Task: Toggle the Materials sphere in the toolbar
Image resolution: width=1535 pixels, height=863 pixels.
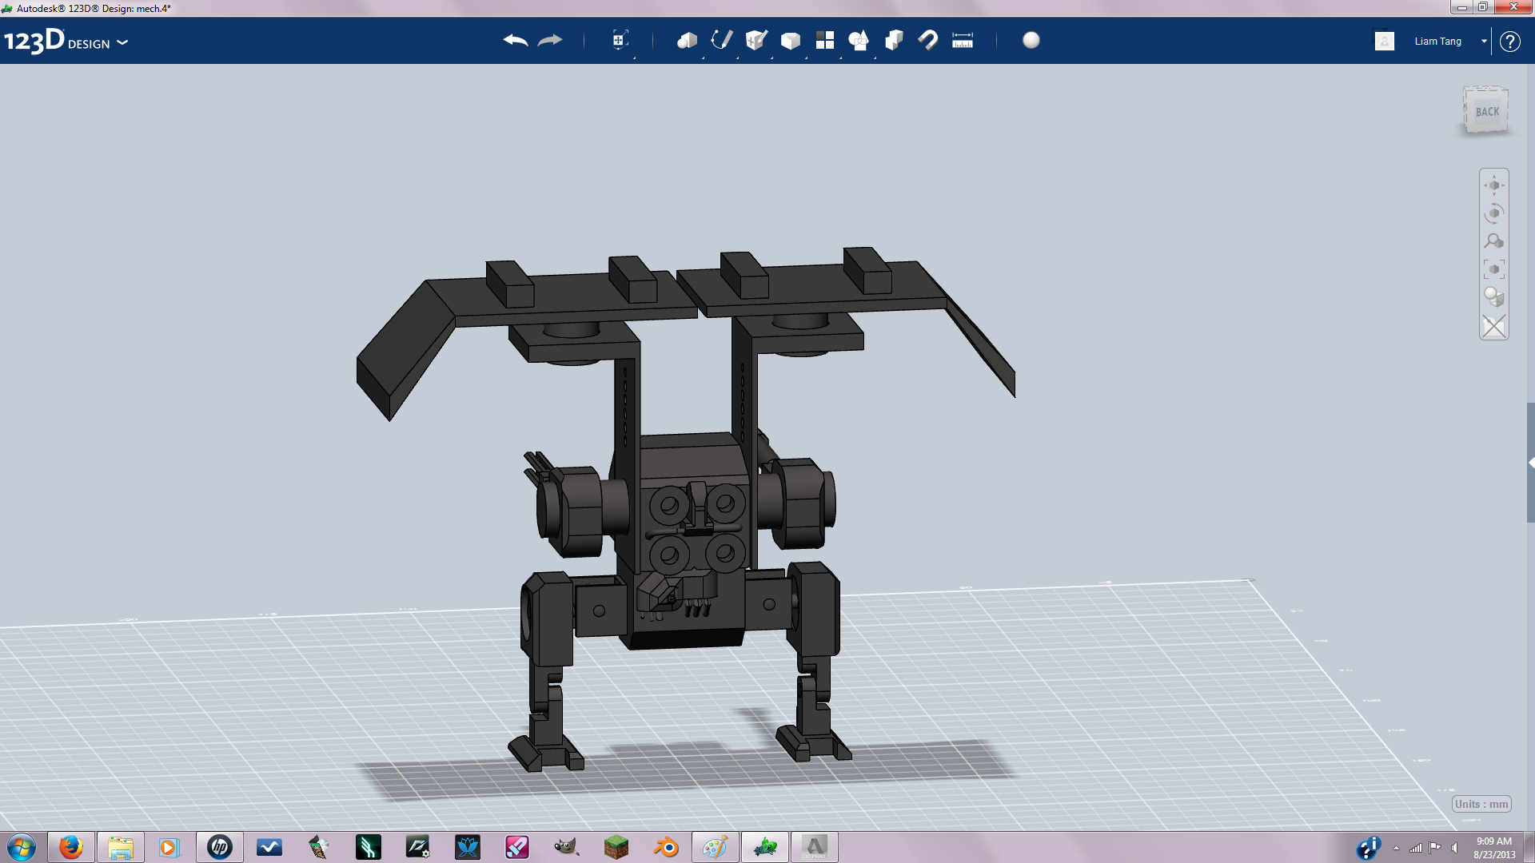Action: pyautogui.click(x=1031, y=40)
